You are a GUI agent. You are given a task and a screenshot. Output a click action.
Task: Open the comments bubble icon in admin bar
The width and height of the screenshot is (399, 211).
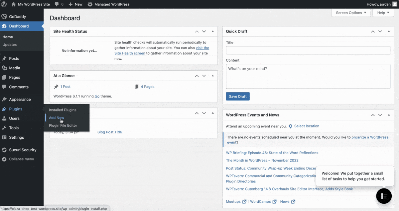tap(57, 4)
